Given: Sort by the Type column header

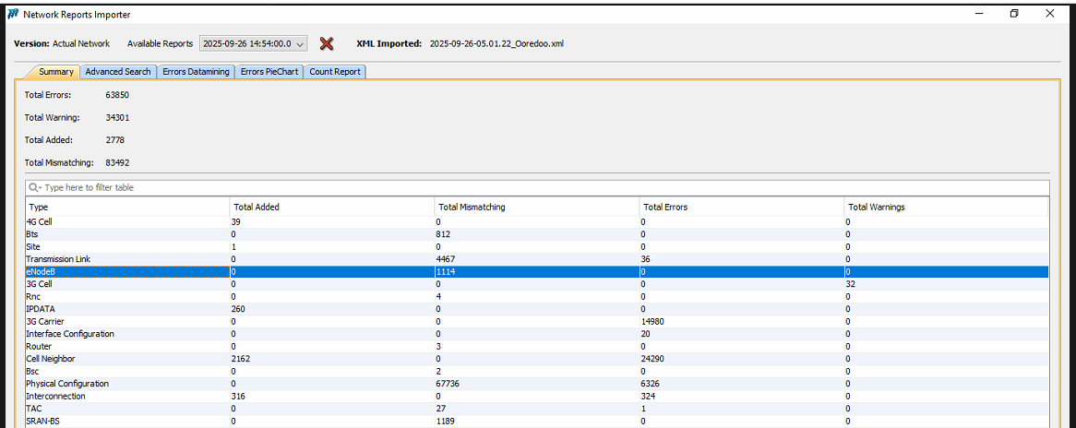Looking at the screenshot, I should 127,207.
